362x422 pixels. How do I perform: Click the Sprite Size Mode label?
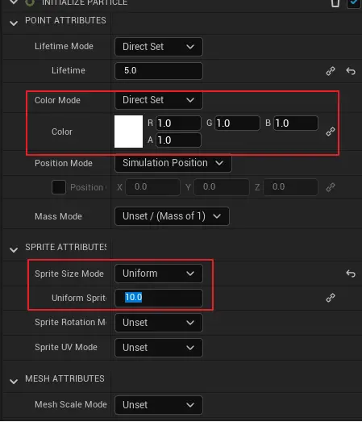[69, 274]
